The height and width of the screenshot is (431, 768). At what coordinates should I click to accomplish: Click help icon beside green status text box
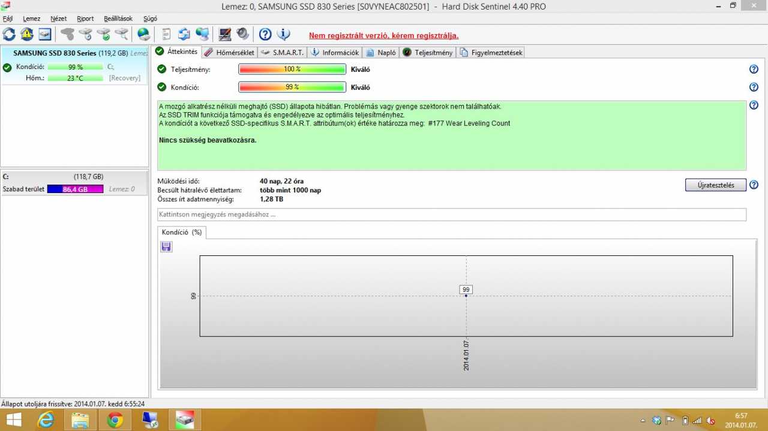(754, 106)
